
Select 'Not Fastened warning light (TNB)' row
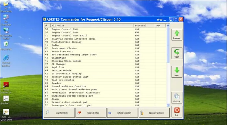click(105, 54)
